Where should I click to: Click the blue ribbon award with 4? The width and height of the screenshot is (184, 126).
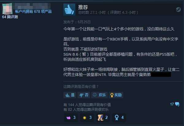pos(119,117)
